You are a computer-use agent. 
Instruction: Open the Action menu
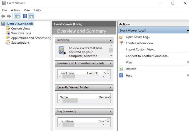click(x=15, y=10)
